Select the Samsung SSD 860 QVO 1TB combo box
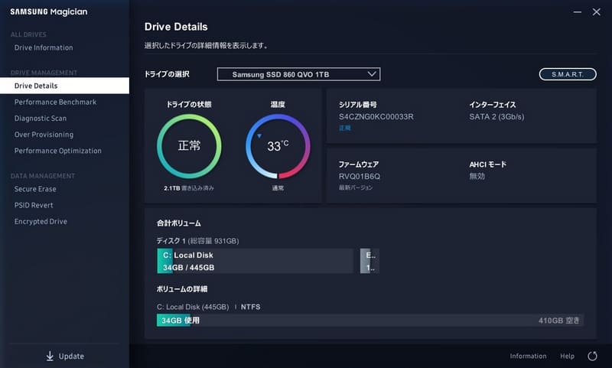612x368 pixels. [x=298, y=74]
